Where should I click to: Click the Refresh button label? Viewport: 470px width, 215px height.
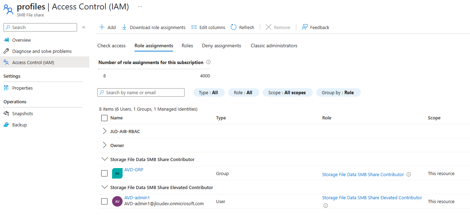click(x=247, y=27)
